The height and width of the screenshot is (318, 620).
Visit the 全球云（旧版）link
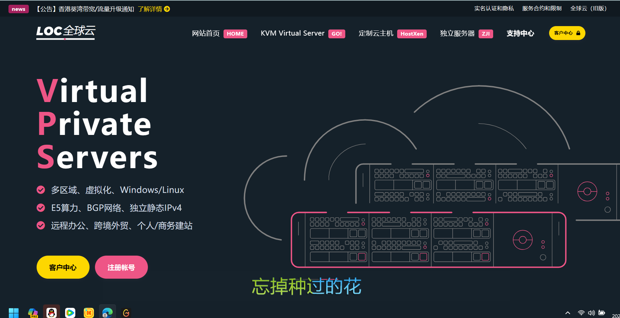[588, 8]
